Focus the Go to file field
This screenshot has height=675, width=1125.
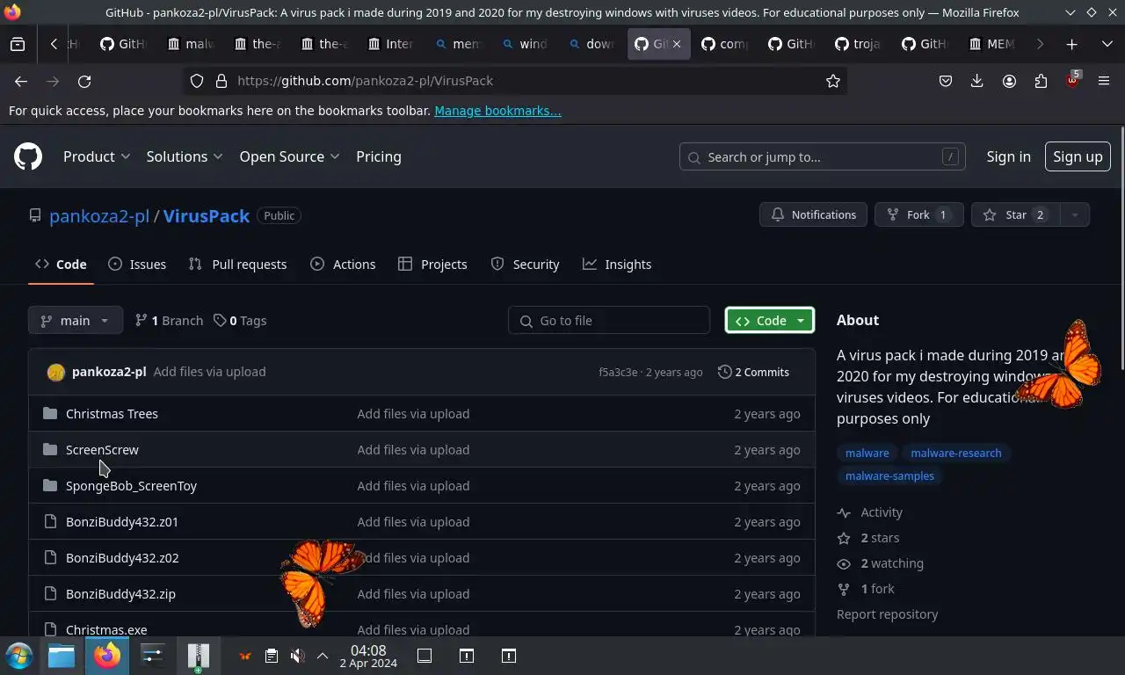click(x=609, y=320)
